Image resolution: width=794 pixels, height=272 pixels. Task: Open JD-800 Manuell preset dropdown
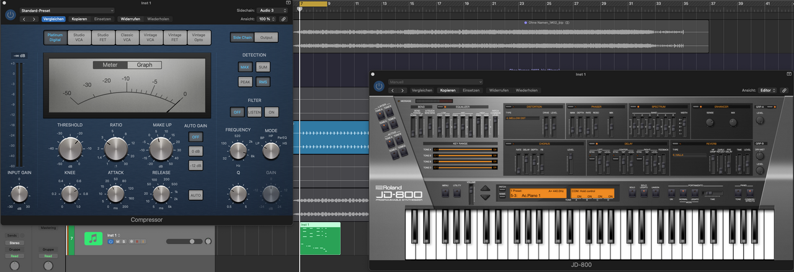[435, 81]
